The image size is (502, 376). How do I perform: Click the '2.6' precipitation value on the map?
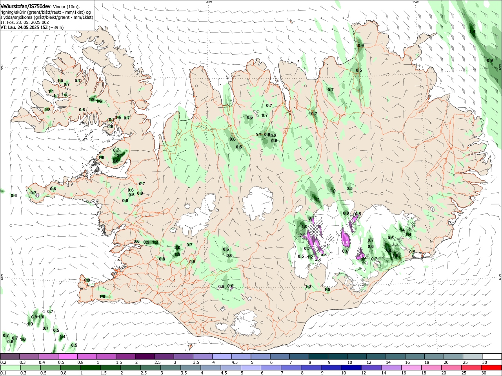pyautogui.click(x=115, y=161)
